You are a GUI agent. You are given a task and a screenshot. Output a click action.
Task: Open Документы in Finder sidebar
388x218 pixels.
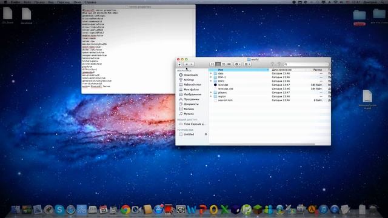191,104
